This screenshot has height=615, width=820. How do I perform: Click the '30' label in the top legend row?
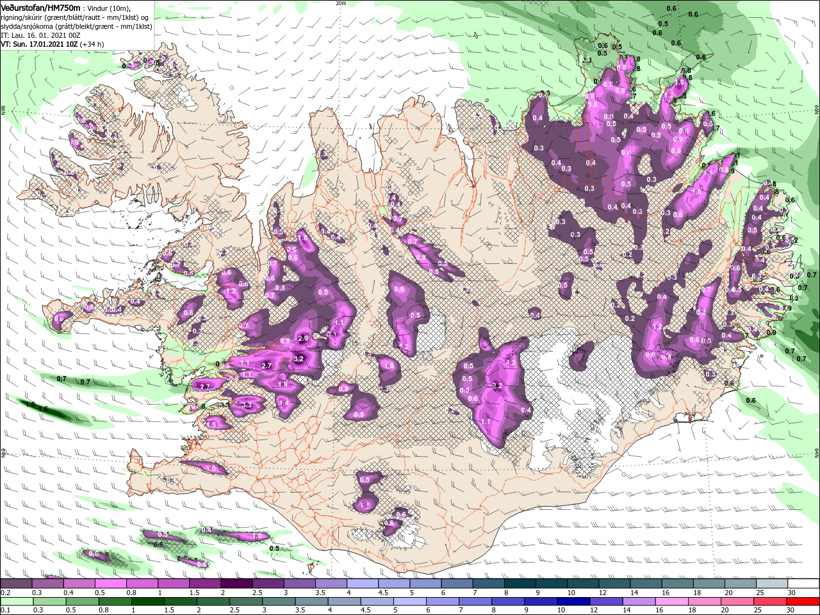coord(791,593)
